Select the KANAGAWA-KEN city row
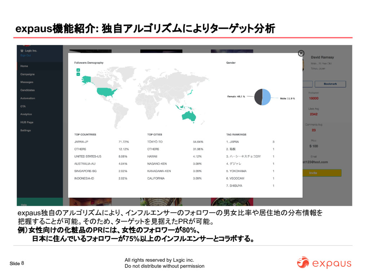The width and height of the screenshot is (369, 276). [x=175, y=171]
